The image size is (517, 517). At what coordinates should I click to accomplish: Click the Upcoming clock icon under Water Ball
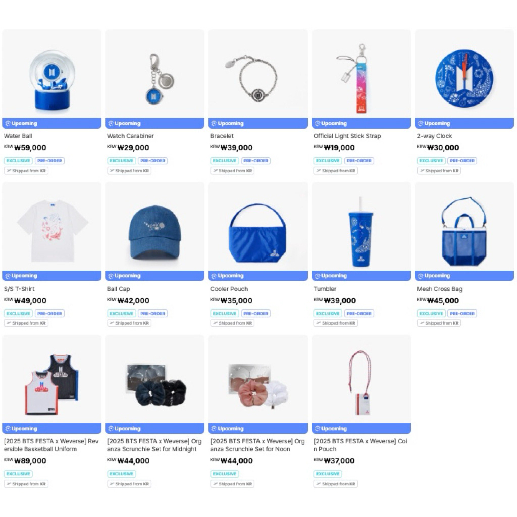click(x=8, y=123)
